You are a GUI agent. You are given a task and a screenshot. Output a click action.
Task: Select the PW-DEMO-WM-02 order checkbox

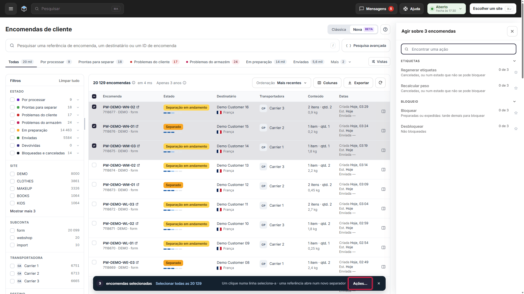(x=94, y=165)
